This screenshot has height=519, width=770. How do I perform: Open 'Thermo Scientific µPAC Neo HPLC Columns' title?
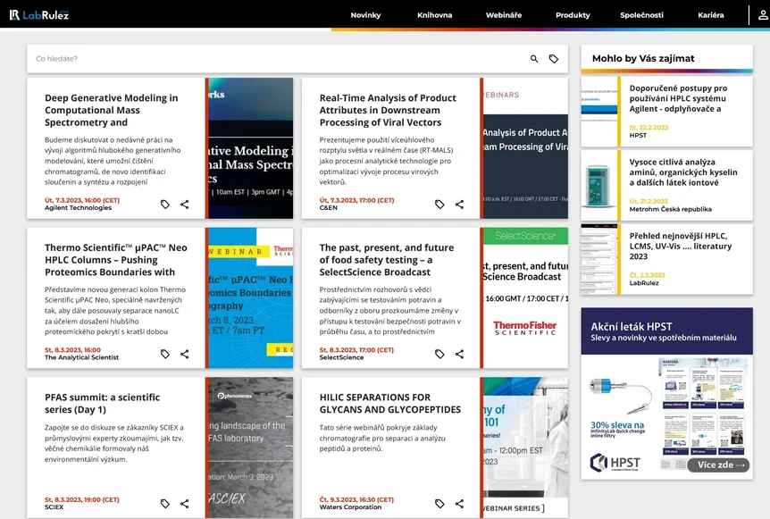pyautogui.click(x=116, y=260)
